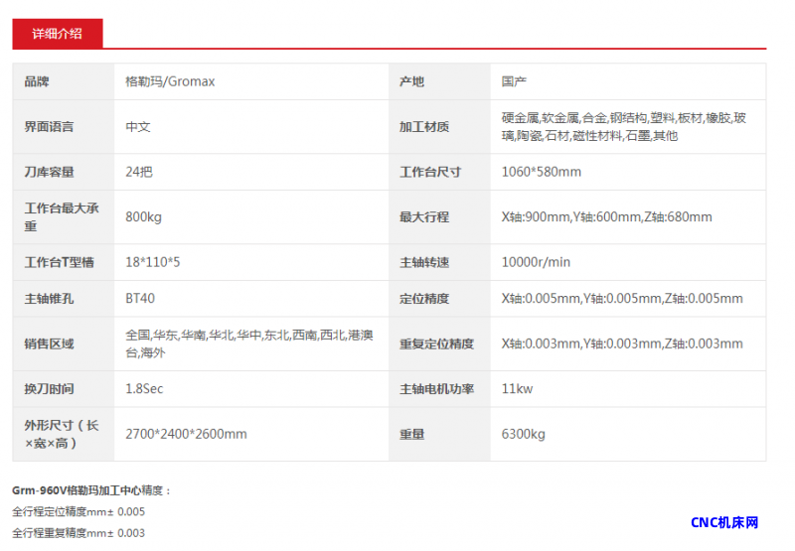Select the 加工材质 label
The image size is (795, 551).
(x=424, y=127)
